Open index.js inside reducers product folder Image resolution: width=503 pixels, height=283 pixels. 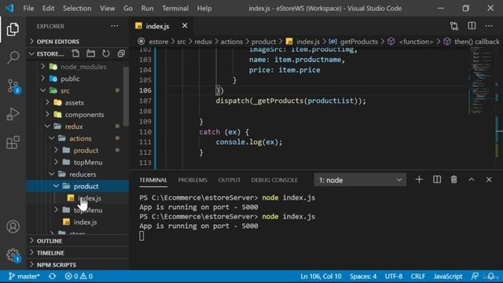pos(90,198)
